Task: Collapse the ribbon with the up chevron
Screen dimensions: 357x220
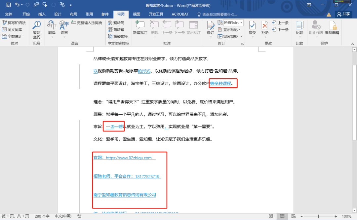Action: point(352,44)
